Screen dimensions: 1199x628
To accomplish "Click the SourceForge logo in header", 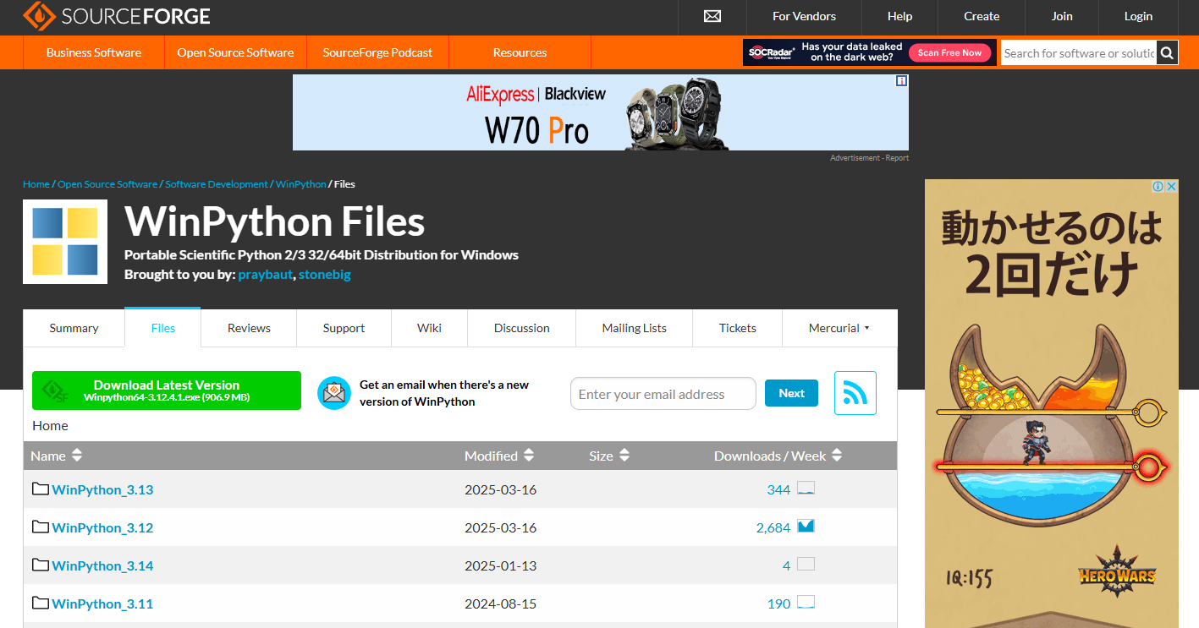I will 117,16.
